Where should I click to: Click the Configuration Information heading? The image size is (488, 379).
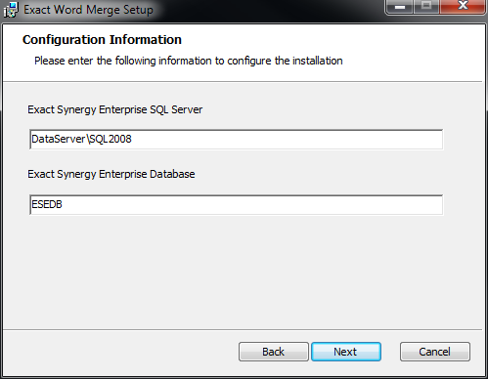[x=102, y=40]
